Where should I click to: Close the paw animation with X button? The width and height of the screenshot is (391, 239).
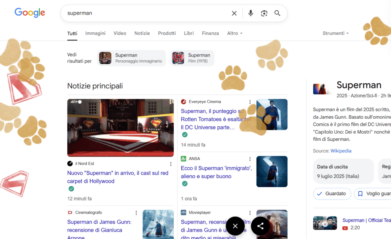tap(235, 226)
